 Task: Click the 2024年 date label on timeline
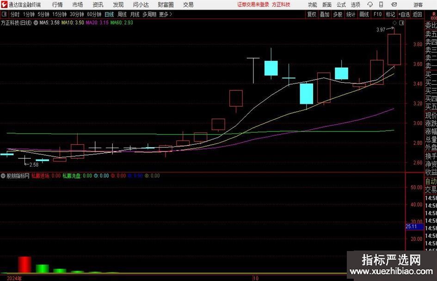point(14,278)
